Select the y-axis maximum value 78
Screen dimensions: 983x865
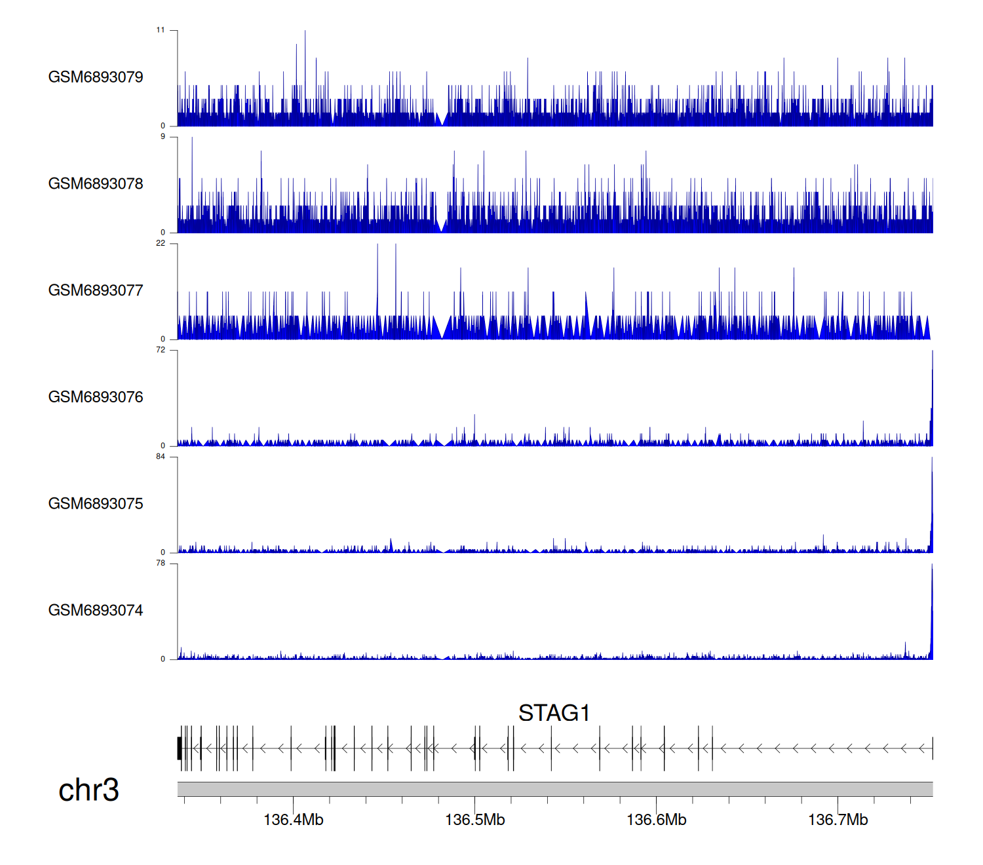pyautogui.click(x=161, y=564)
